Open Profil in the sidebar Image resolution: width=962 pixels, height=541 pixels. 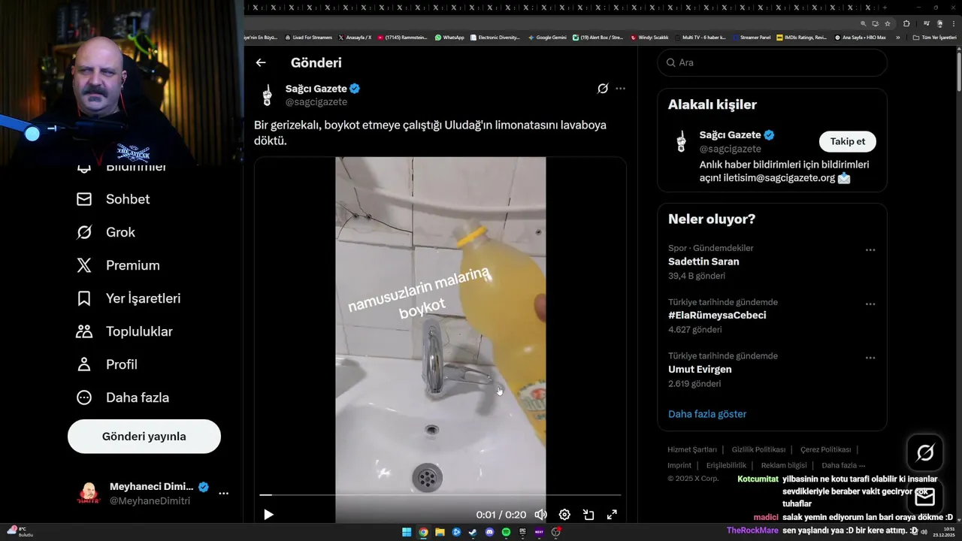(x=107, y=364)
